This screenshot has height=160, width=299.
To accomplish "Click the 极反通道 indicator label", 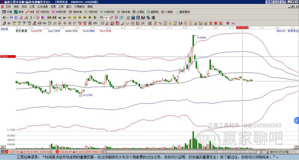I will coord(21,31).
